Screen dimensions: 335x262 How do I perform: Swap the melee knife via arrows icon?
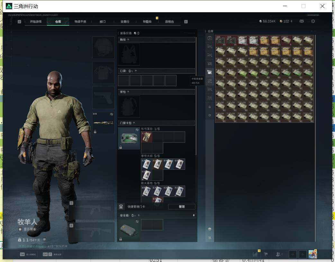[112, 114]
